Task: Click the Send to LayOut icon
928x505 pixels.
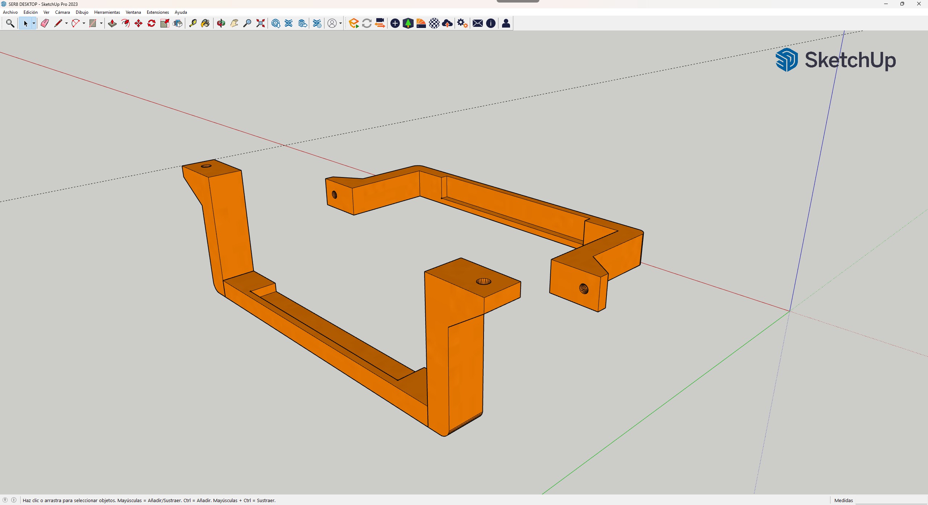Action: pyautogui.click(x=302, y=24)
